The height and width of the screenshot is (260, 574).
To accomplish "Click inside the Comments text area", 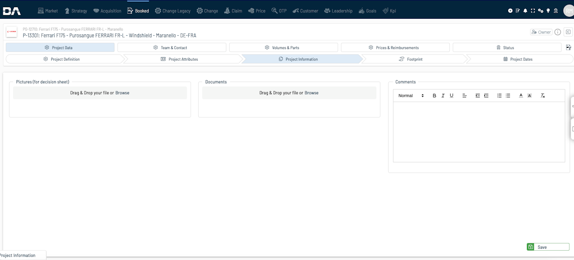I will 479,132.
